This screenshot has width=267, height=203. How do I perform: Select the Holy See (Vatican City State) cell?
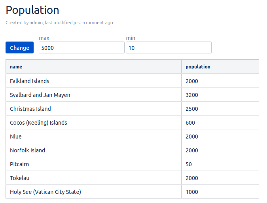45,192
